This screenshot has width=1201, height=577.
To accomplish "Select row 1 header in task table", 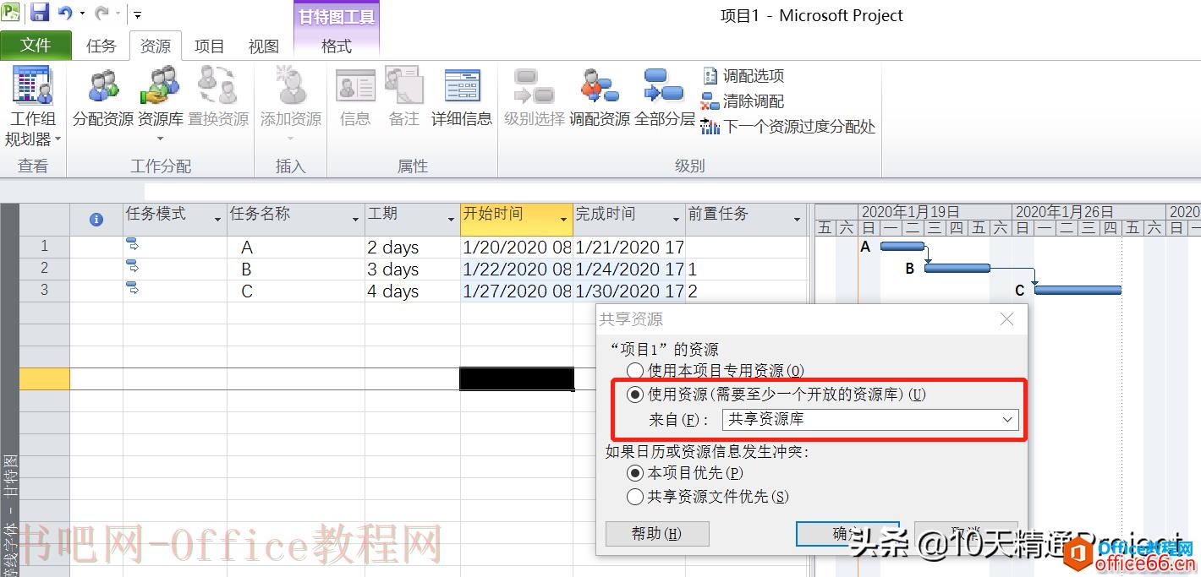I will point(45,247).
